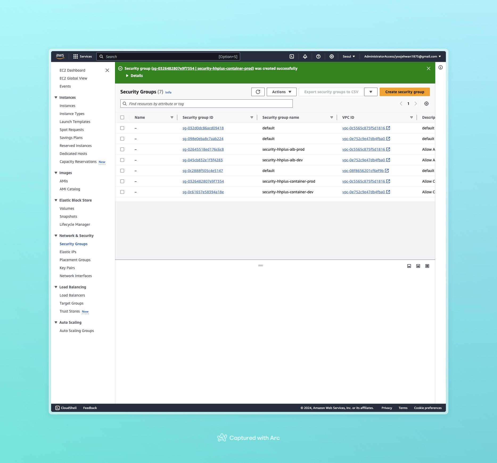497x463 pixels.
Task: Collapse the Instances sidebar section
Action: pyautogui.click(x=56, y=97)
